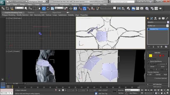Choose the Rectangular Selection Region tool
Image resolution: width=170 pixels, height=95 pixels.
pos(35,8)
